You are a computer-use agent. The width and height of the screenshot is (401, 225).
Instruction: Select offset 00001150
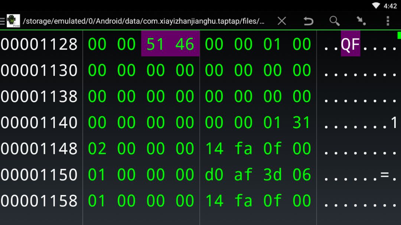click(39, 175)
